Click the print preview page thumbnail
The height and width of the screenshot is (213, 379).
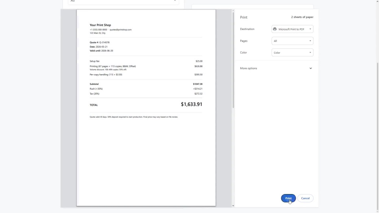[x=146, y=107]
